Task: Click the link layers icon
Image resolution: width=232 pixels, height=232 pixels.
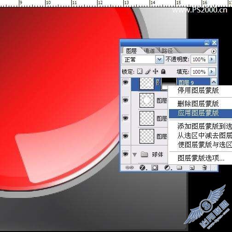Action: pos(129,168)
